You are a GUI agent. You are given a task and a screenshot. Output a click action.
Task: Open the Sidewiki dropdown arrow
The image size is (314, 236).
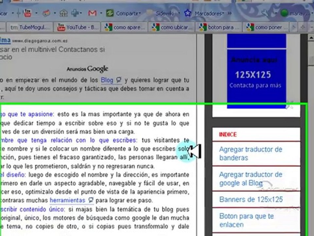(179, 13)
